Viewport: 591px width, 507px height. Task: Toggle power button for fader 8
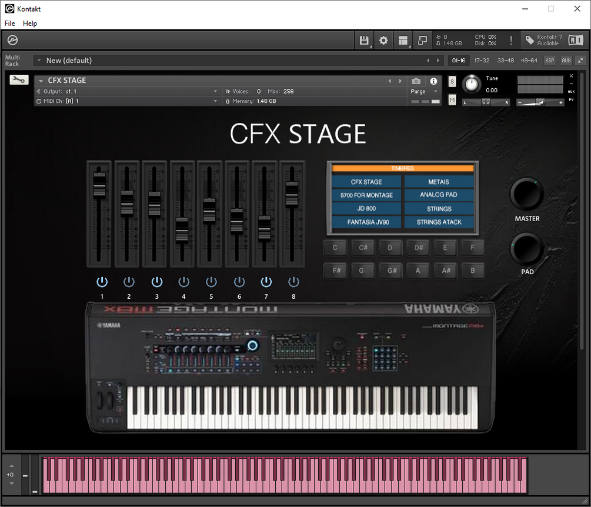[293, 282]
